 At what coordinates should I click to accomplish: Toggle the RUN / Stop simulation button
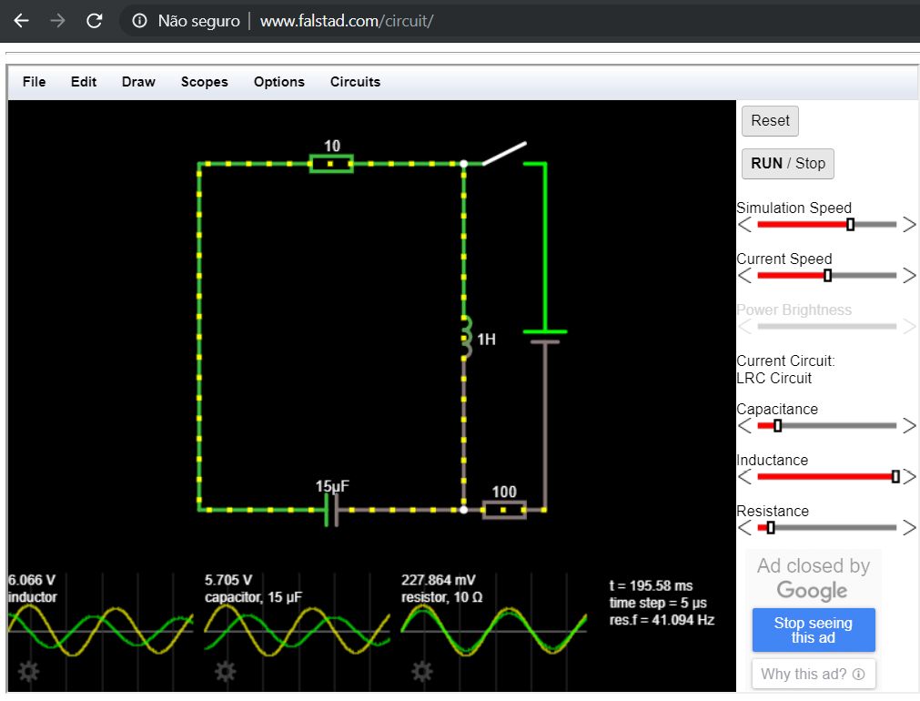point(787,164)
